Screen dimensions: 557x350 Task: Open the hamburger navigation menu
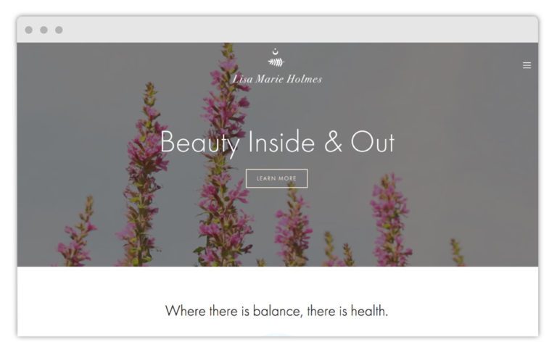point(527,65)
